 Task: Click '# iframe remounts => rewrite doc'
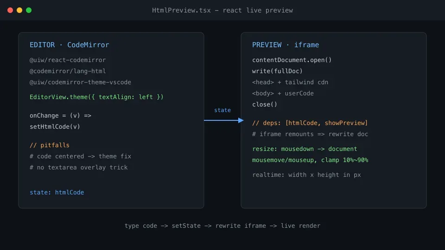[310, 134]
